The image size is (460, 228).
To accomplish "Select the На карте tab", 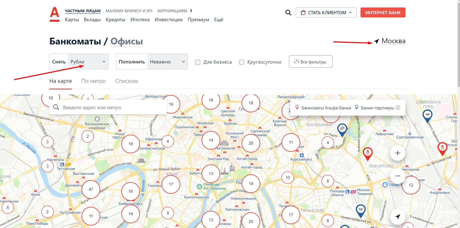I will pos(60,81).
